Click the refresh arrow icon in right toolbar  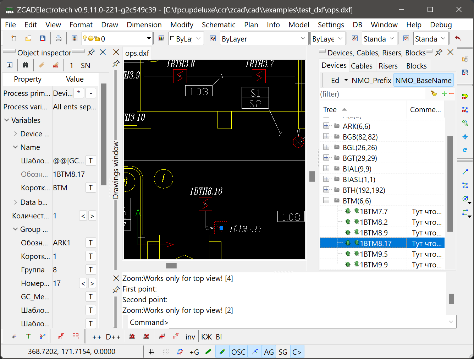(465, 150)
